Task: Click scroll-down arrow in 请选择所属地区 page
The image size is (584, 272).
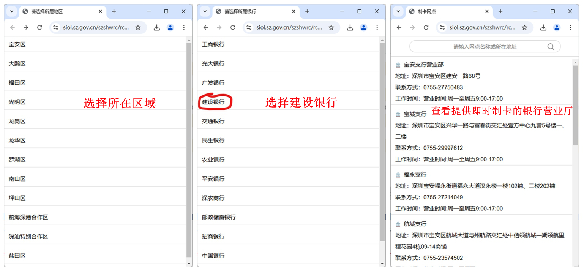Action: click(189, 263)
